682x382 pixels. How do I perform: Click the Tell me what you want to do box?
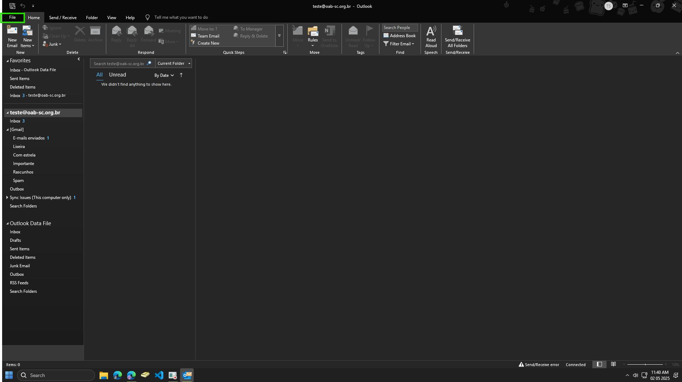click(x=181, y=17)
